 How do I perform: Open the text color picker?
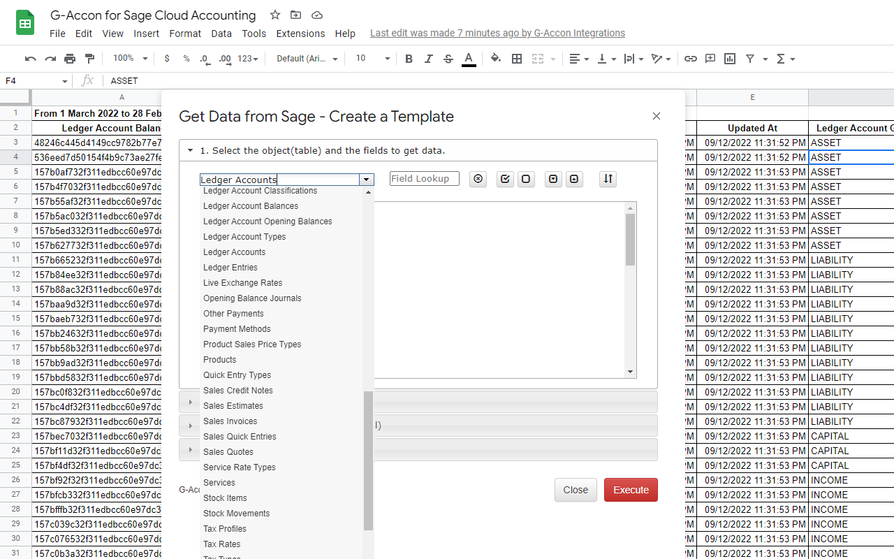(x=469, y=59)
